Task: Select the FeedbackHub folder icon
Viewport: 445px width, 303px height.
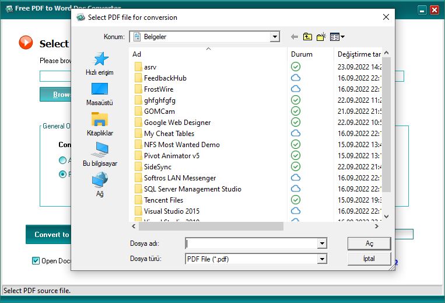Action: [138, 78]
